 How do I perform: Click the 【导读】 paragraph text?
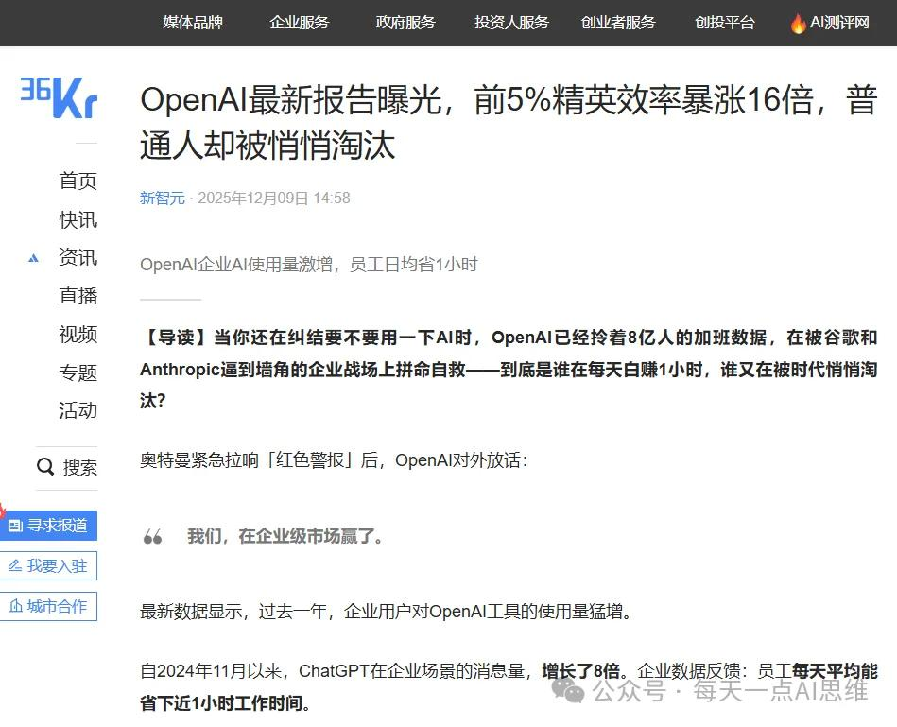pos(509,369)
